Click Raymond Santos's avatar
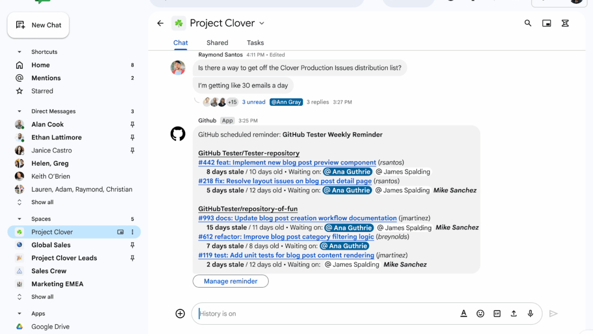 (178, 68)
